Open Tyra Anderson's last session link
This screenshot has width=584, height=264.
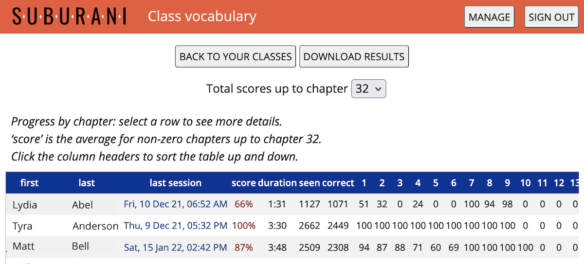pyautogui.click(x=175, y=226)
